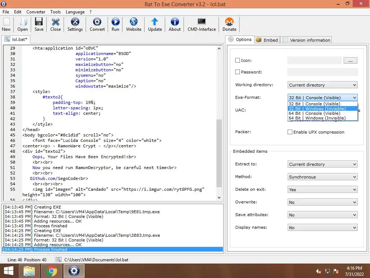Click the file path C:\Users\VM4\Documents\lol.bat
This screenshot has width=370, height=278.
pos(96,260)
